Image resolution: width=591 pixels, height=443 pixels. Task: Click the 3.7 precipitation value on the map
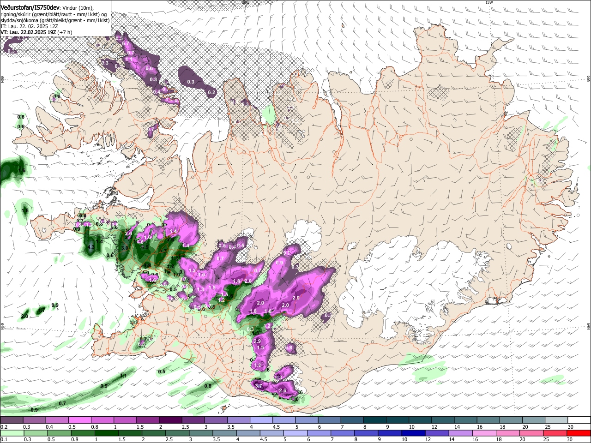(259, 386)
